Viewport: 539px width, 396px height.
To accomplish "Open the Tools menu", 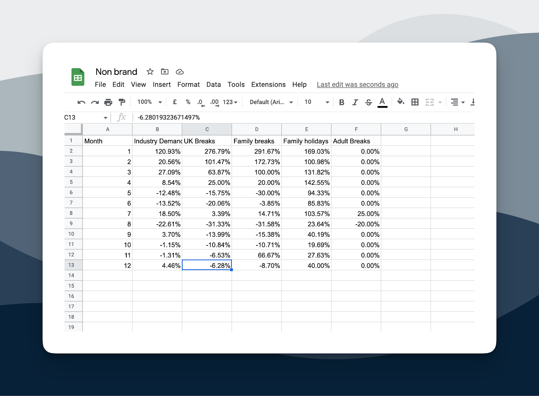I will [236, 85].
